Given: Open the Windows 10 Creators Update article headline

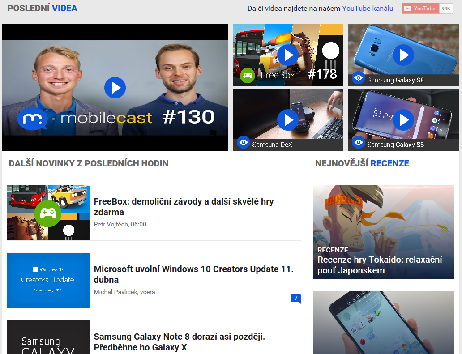Looking at the screenshot, I should pyautogui.click(x=193, y=274).
